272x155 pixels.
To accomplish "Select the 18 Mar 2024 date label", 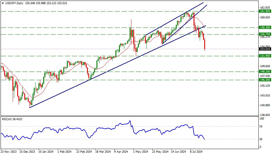I will tap(103, 152).
